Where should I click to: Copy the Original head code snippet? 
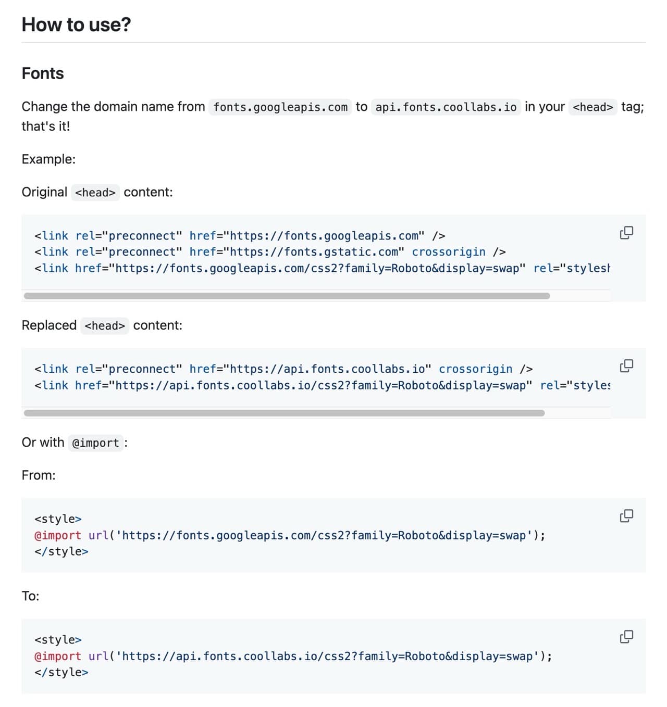627,233
